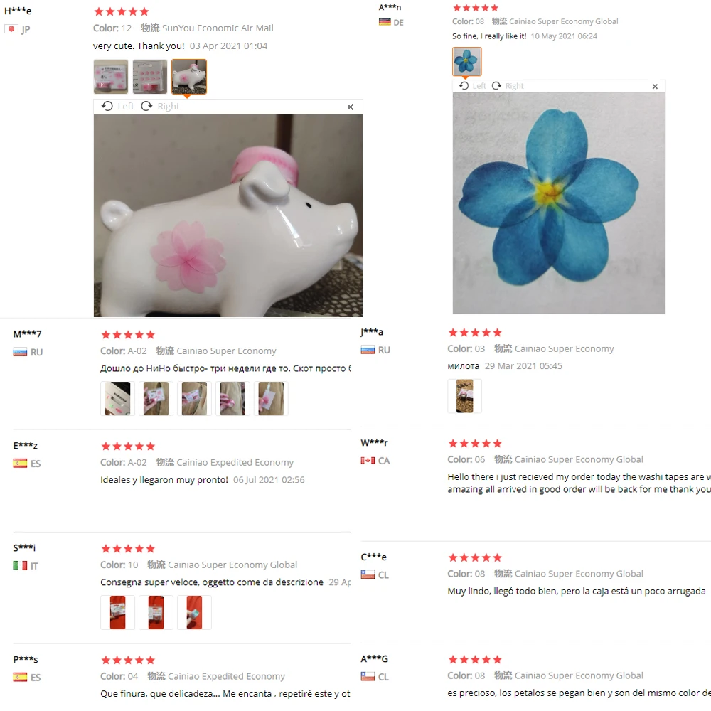Screen dimensions: 711x711
Task: Click the enlarged blue flower image
Action: [559, 203]
